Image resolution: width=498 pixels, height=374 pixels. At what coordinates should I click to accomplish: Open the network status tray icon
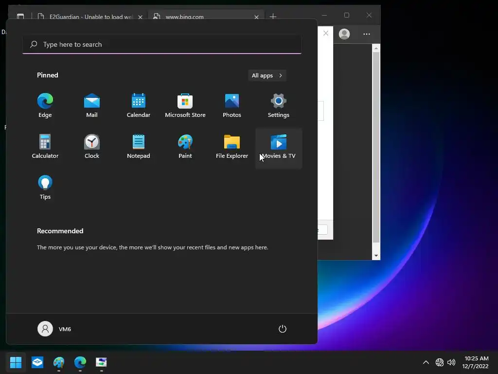[440, 362]
